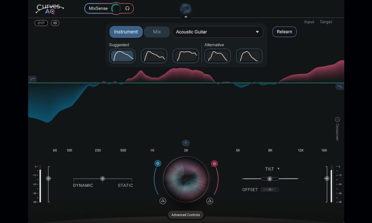Click the 16K frequency label
The height and width of the screenshot is (223, 372).
[x=324, y=150]
